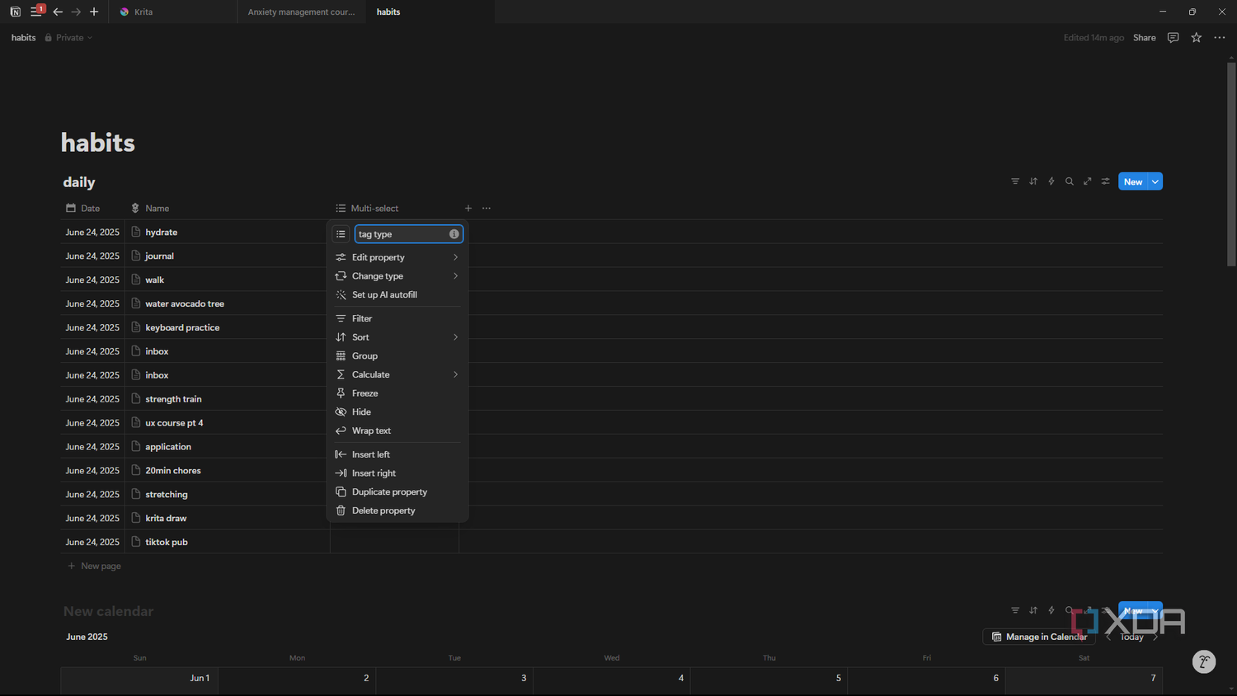Favorite this page with the star icon

coord(1196,38)
